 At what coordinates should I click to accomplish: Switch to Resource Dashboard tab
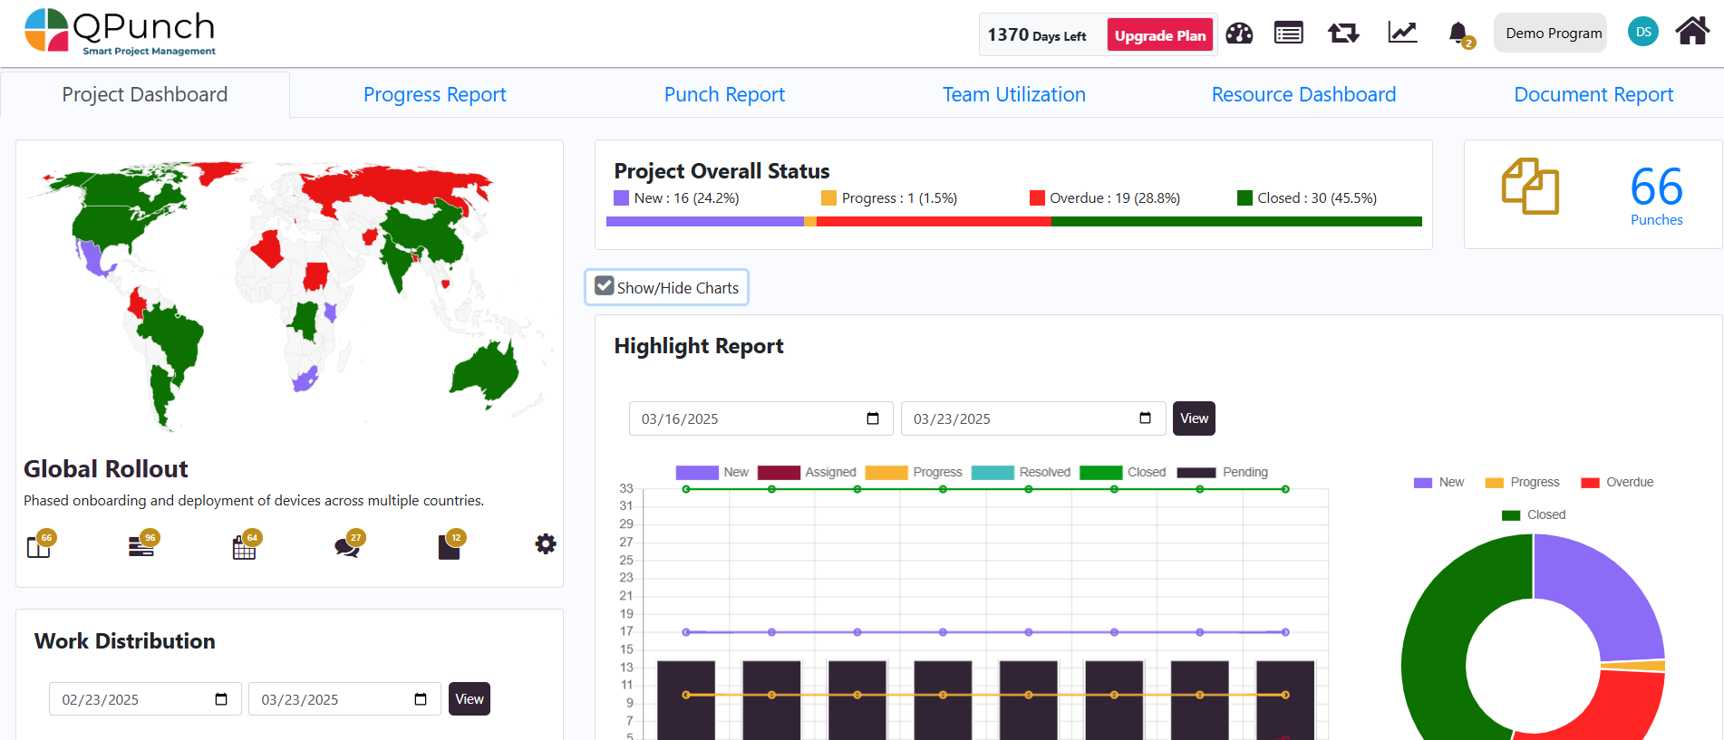pyautogui.click(x=1303, y=94)
